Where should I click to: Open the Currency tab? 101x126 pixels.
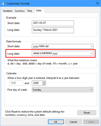(x=20, y=11)
